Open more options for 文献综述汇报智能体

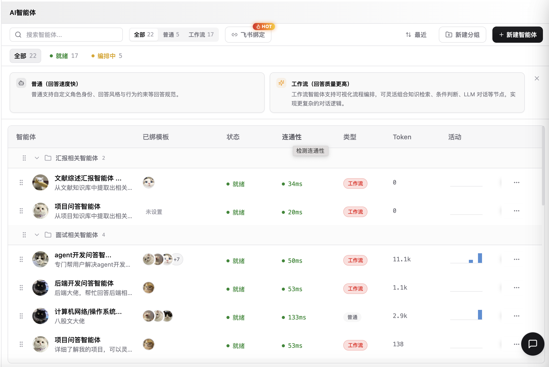[x=517, y=182]
